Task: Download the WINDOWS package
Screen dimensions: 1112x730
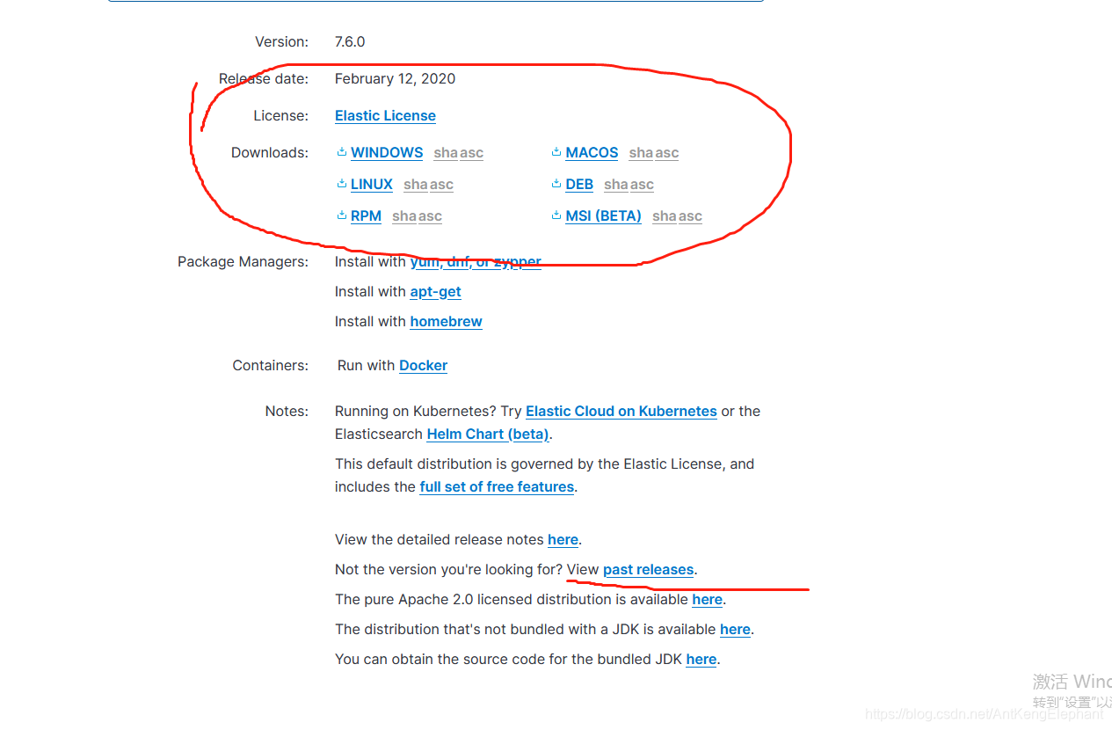Action: pyautogui.click(x=387, y=153)
